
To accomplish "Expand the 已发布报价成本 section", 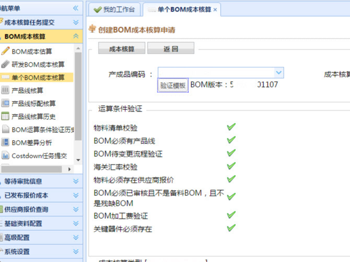I will (x=76, y=195).
